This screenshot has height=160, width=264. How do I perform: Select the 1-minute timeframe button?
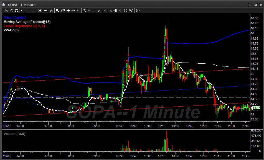point(94,11)
